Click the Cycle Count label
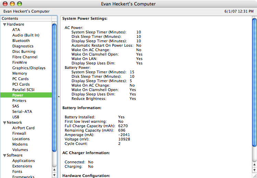 [x=76, y=144]
